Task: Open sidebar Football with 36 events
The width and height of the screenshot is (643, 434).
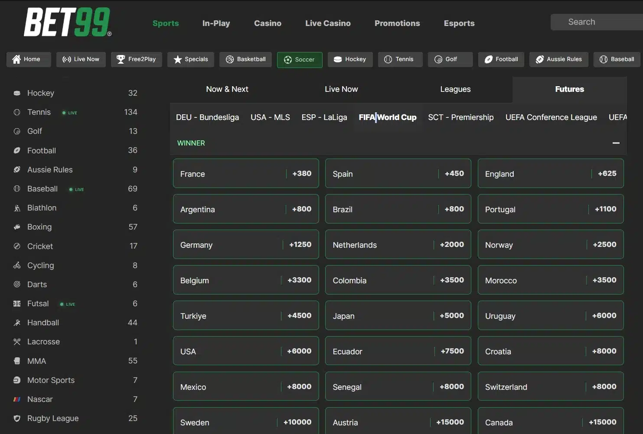Action: coord(75,150)
